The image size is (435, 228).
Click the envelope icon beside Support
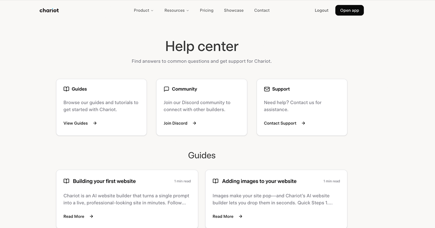266,89
